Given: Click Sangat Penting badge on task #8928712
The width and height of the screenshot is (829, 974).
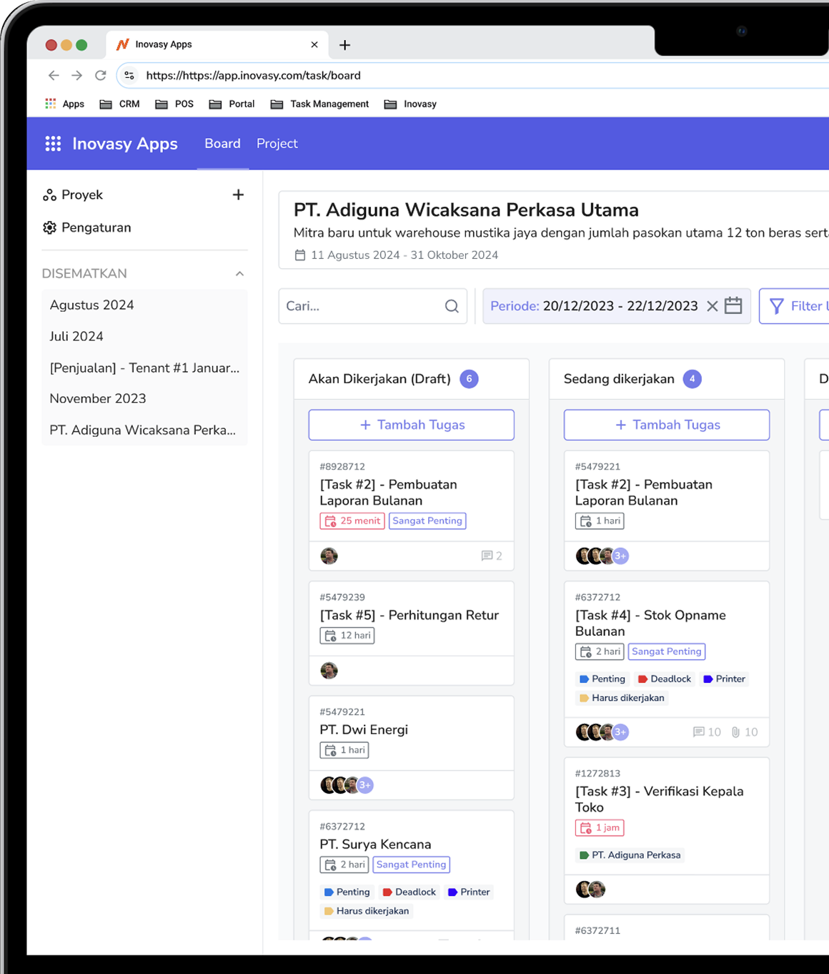Looking at the screenshot, I should point(427,521).
